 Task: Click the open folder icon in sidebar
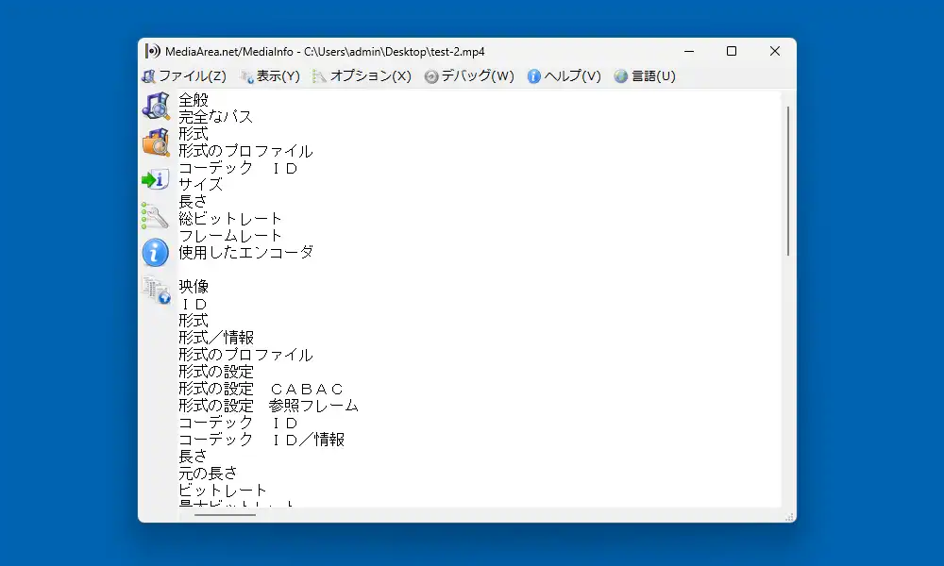156,142
